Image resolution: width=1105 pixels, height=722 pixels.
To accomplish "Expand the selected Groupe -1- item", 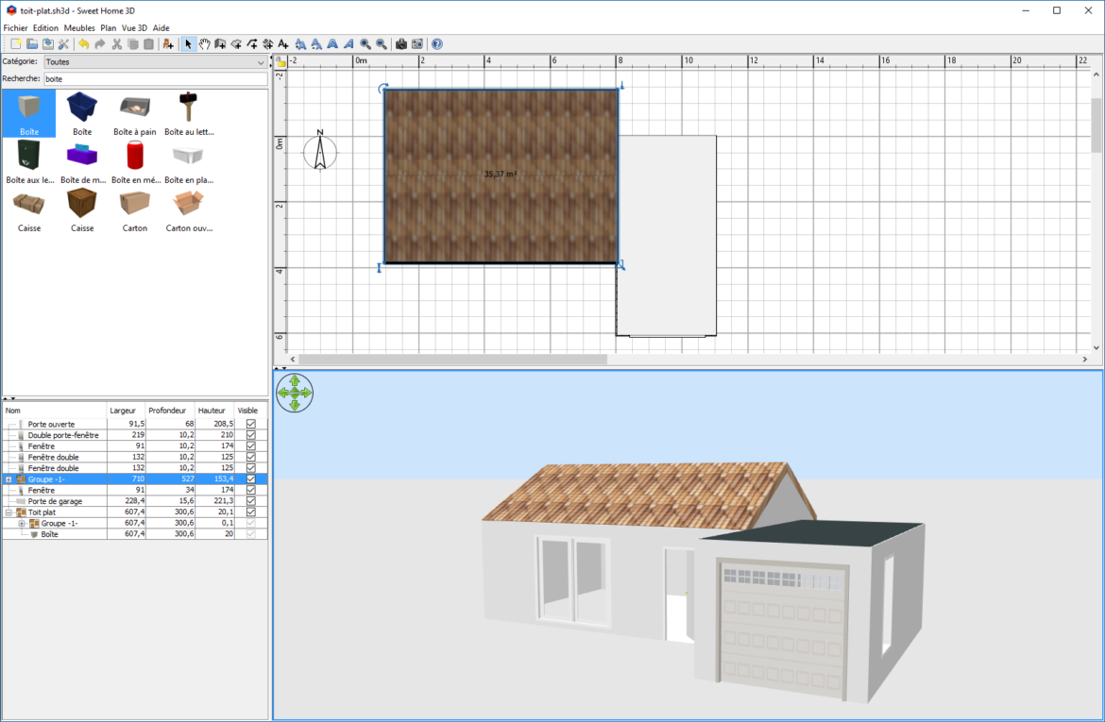I will pyautogui.click(x=8, y=479).
